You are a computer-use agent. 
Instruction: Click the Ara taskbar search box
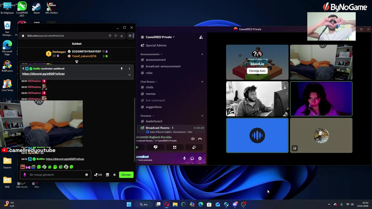(x=144, y=204)
